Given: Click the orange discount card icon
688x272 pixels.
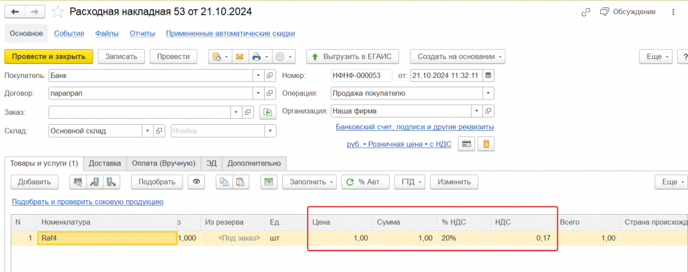Looking at the screenshot, I should click(486, 144).
